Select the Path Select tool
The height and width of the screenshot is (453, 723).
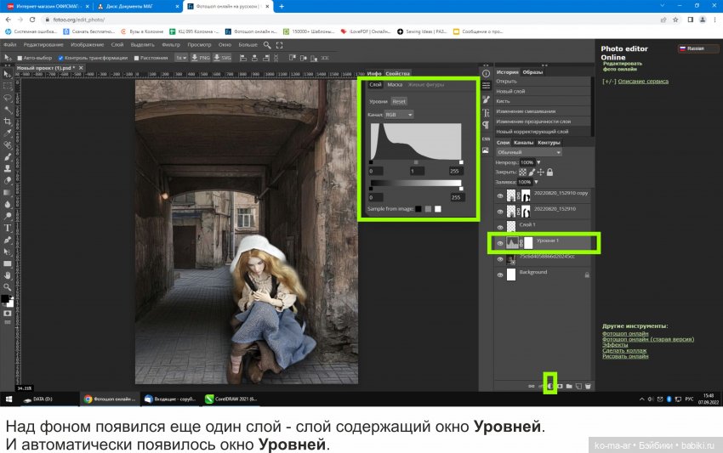click(x=8, y=252)
